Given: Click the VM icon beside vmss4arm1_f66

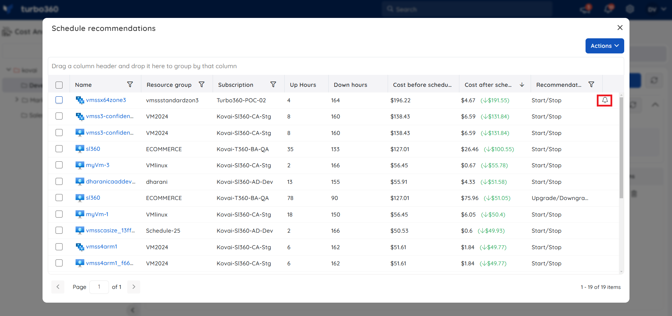Looking at the screenshot, I should click(80, 263).
